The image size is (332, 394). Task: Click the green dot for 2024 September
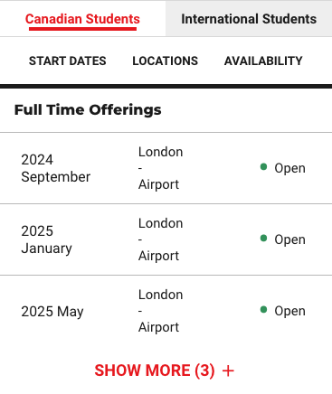tap(263, 166)
